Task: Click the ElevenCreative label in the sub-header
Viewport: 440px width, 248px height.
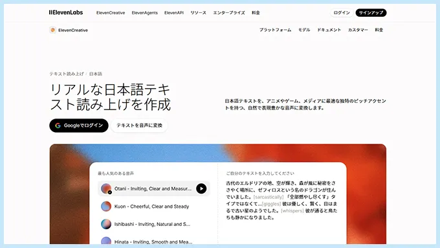Action: pyautogui.click(x=73, y=30)
